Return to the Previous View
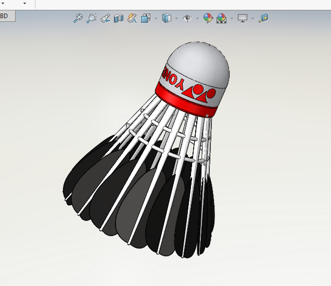 click(105, 18)
